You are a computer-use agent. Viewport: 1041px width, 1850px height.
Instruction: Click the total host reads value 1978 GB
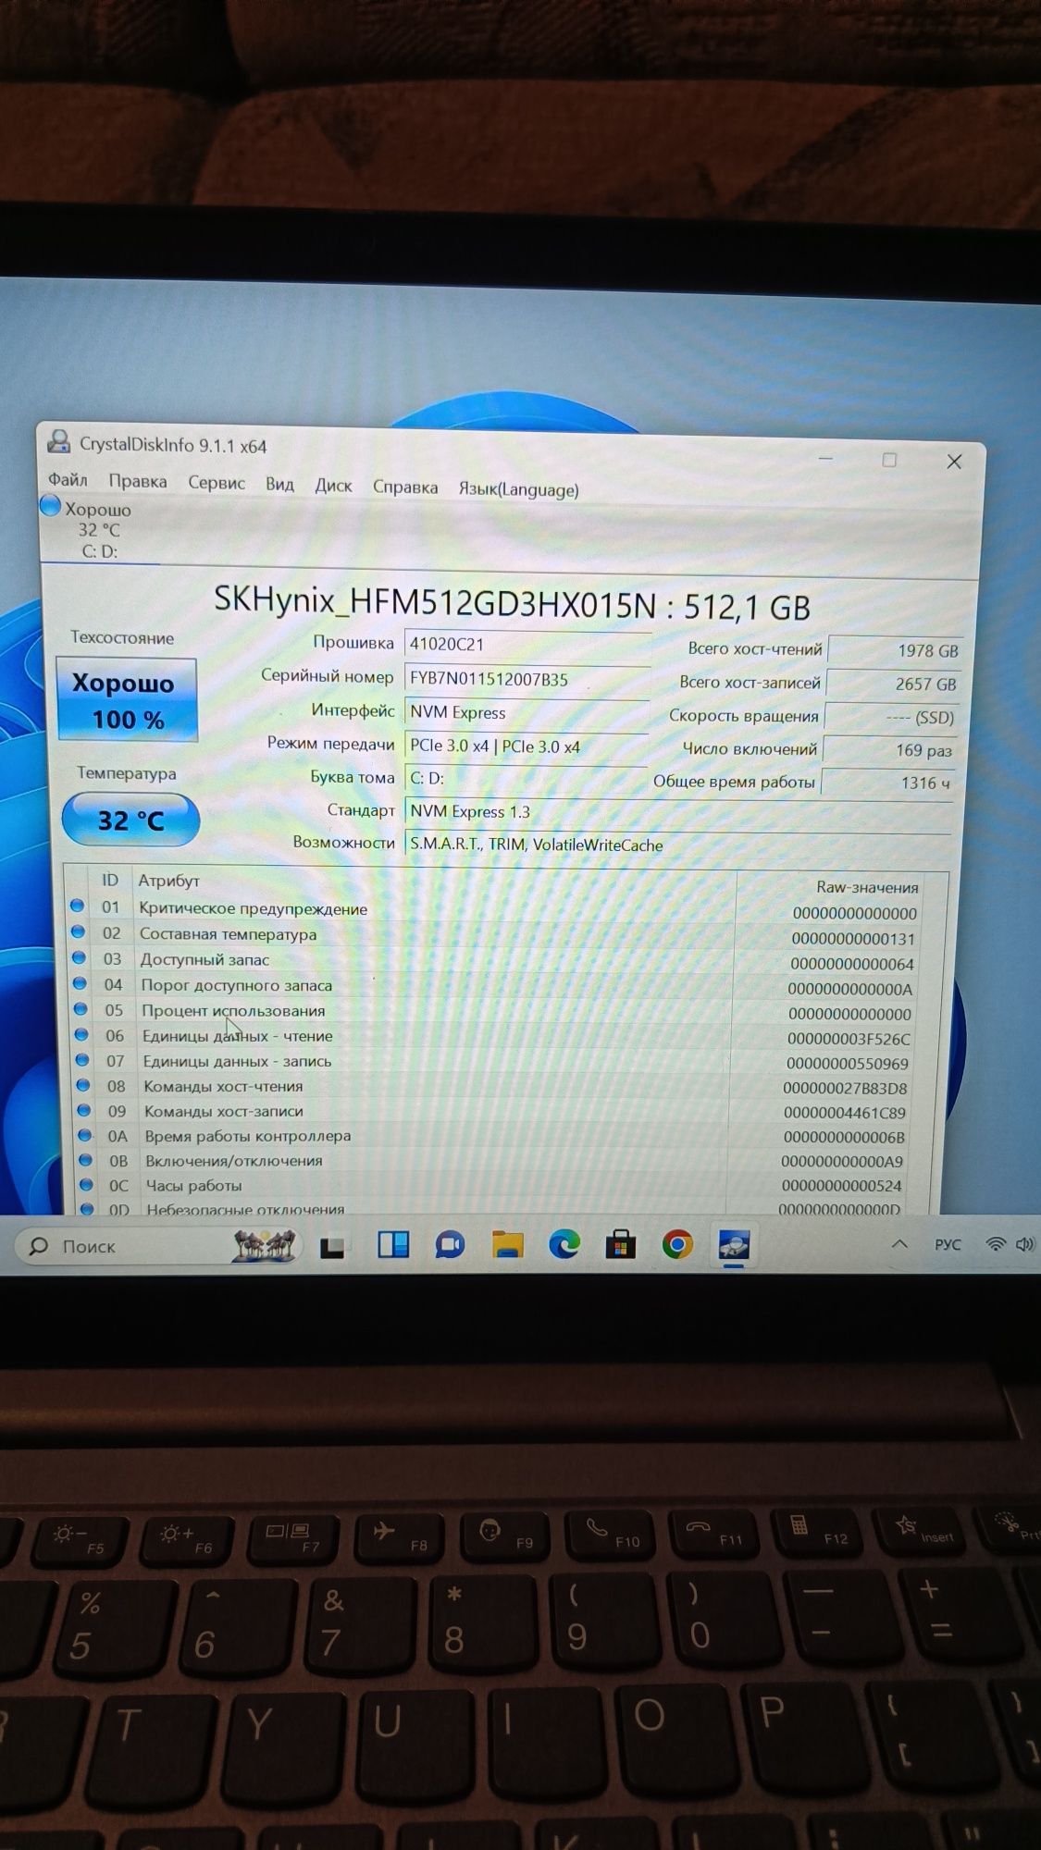pyautogui.click(x=895, y=650)
